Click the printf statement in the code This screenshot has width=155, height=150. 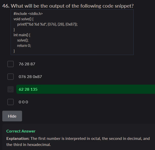click(47, 24)
